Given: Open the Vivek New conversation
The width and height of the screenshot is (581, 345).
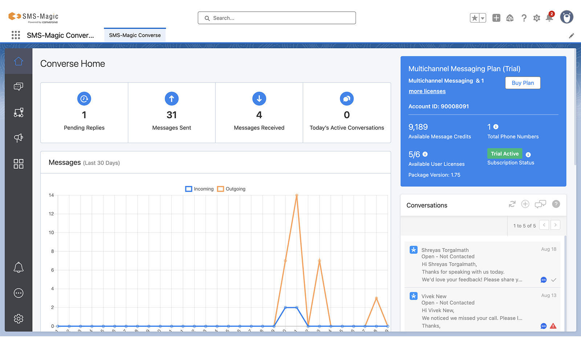Looking at the screenshot, I should (x=483, y=309).
